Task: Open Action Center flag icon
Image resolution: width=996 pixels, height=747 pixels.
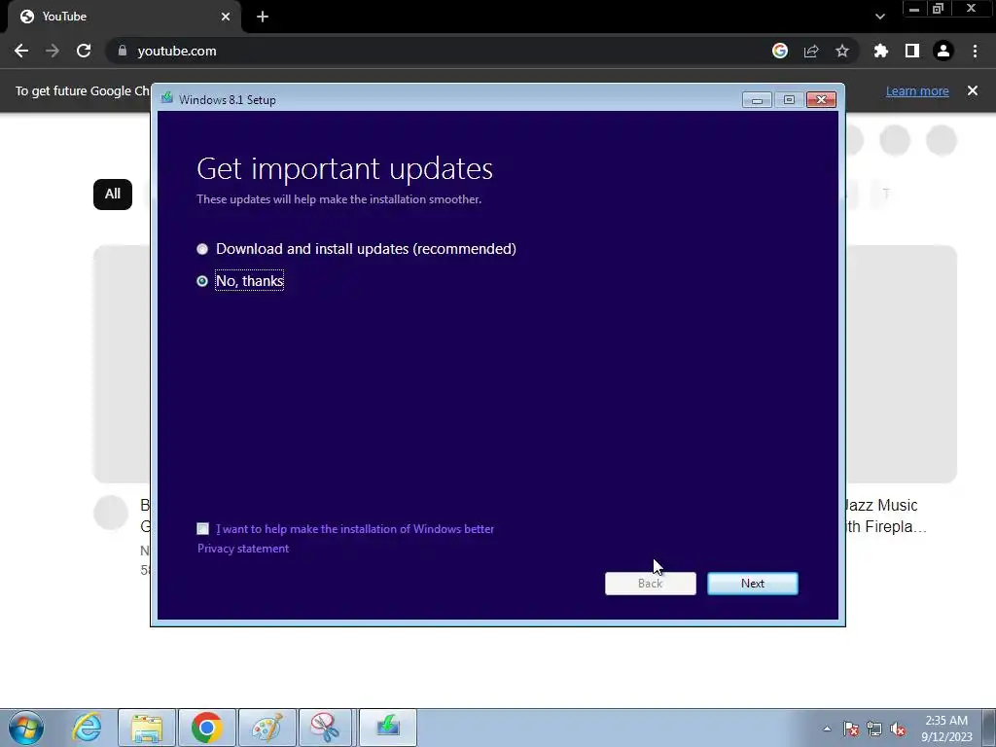Action: tap(851, 729)
